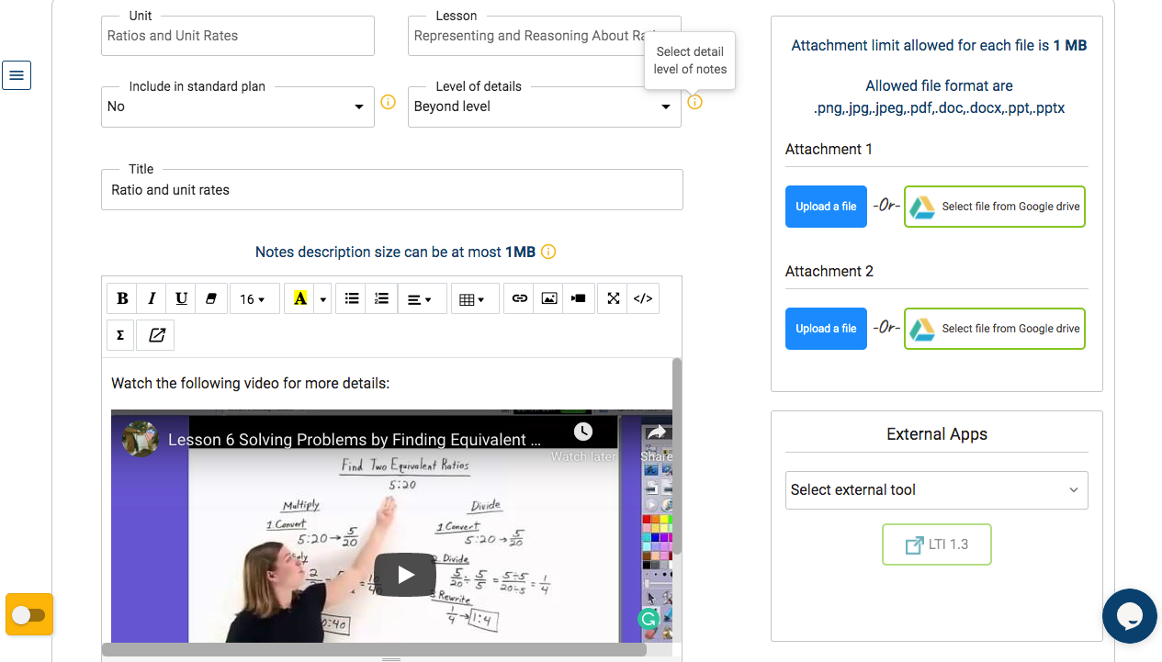Insert an ordered numbered list
This screenshot has width=1162, height=662.
coord(381,298)
